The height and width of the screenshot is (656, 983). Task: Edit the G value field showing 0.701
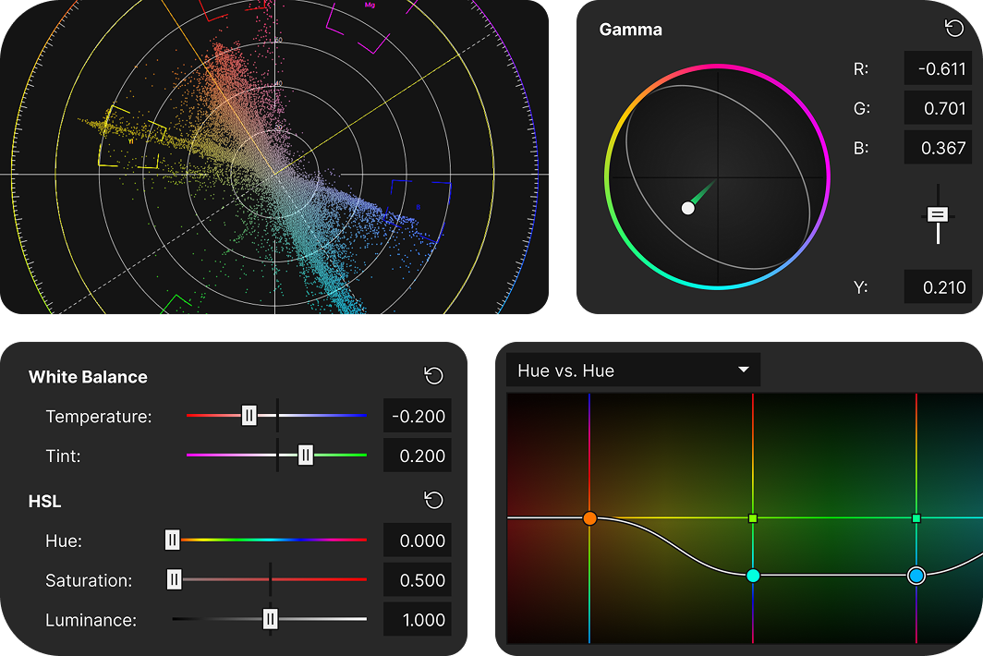coord(938,108)
